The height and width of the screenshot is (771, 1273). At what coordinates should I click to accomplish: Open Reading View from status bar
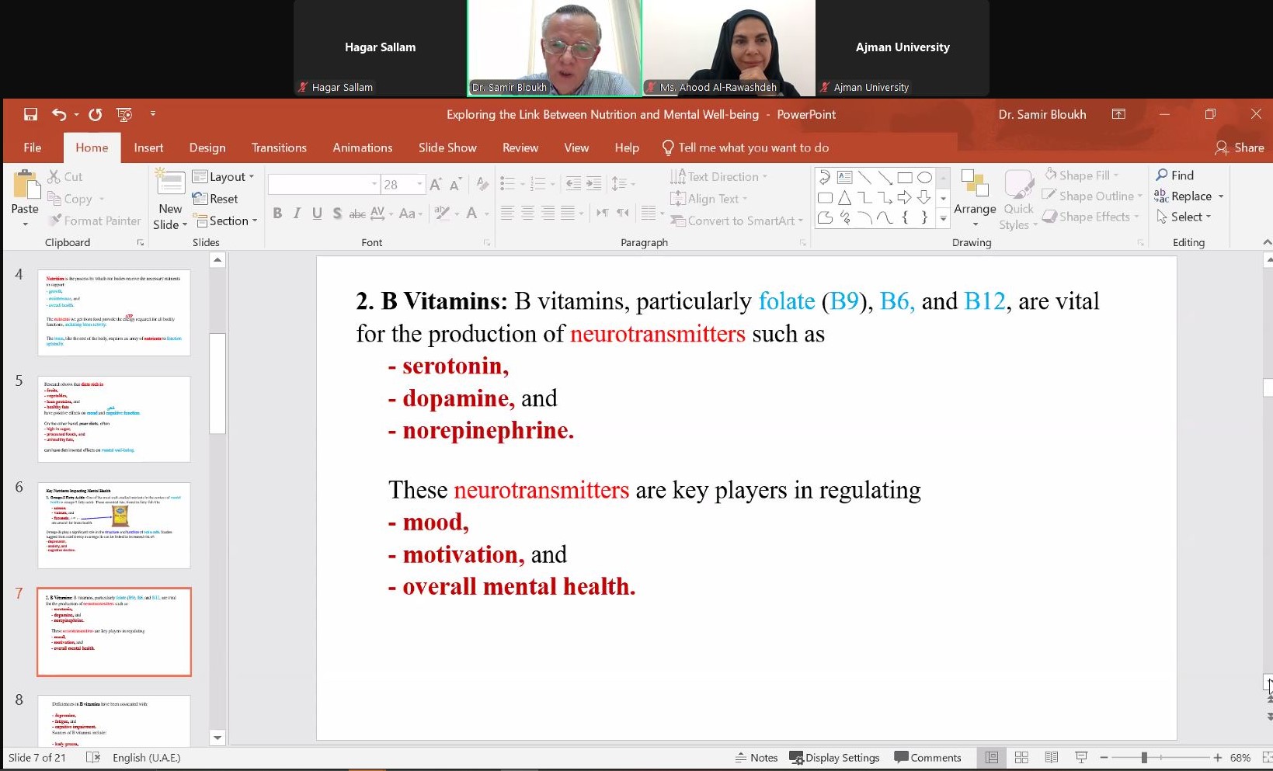tap(1051, 757)
